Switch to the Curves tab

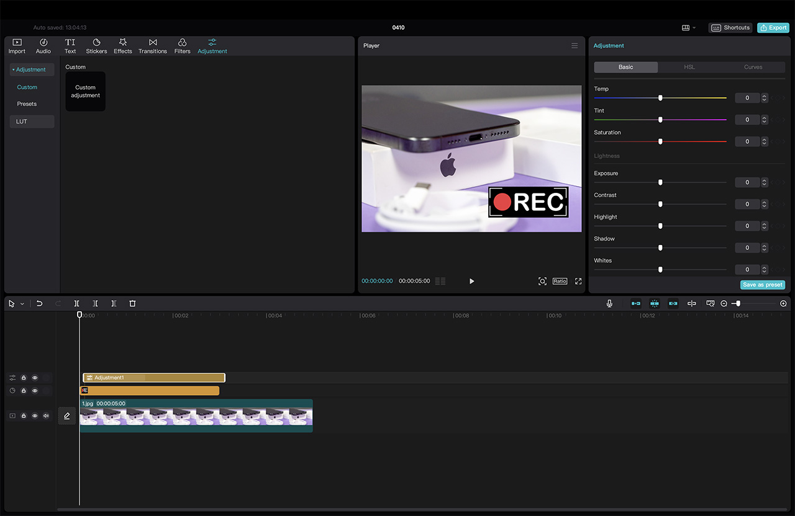pos(753,67)
